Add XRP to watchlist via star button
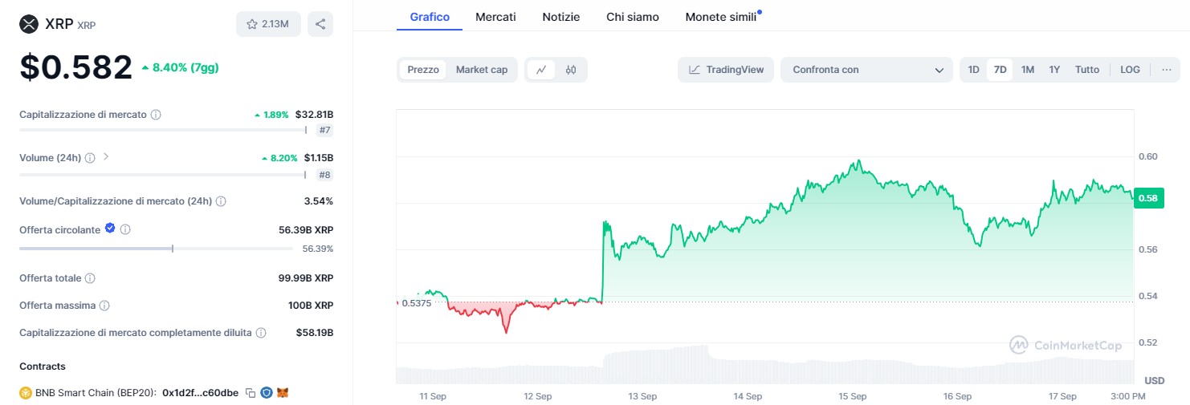 [x=268, y=24]
